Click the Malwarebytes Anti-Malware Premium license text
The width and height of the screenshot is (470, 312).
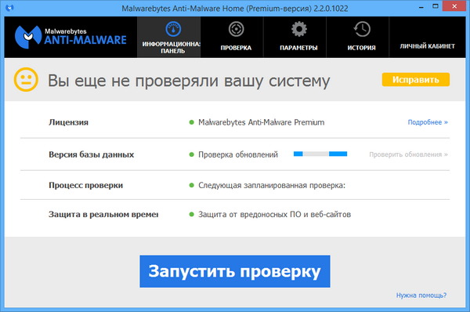(x=261, y=122)
